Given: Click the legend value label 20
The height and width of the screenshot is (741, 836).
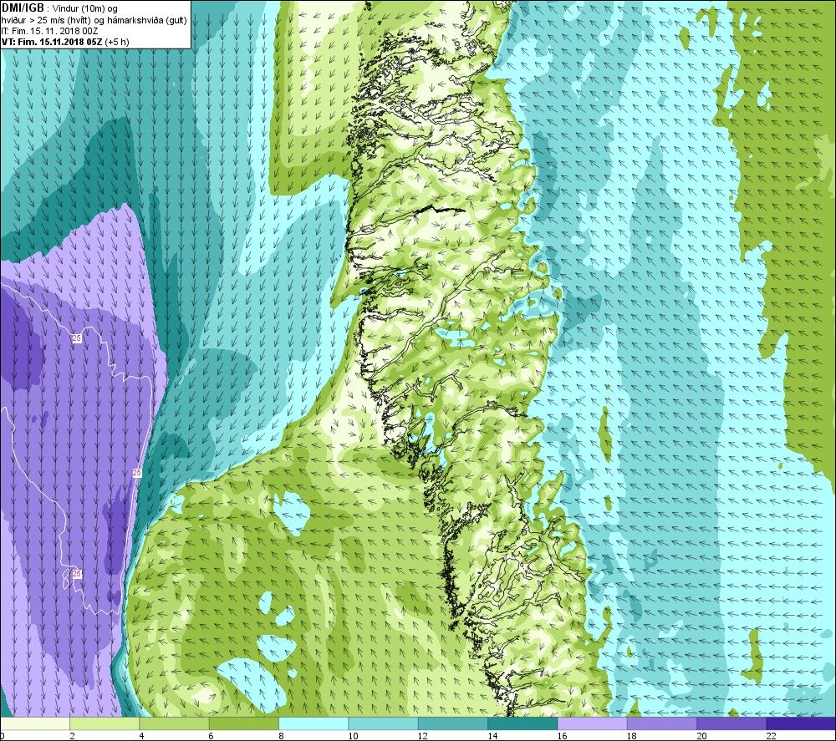Looking at the screenshot, I should 701,736.
